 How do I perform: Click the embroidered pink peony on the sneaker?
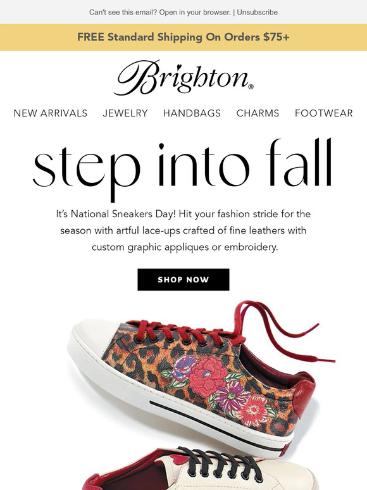(x=207, y=377)
